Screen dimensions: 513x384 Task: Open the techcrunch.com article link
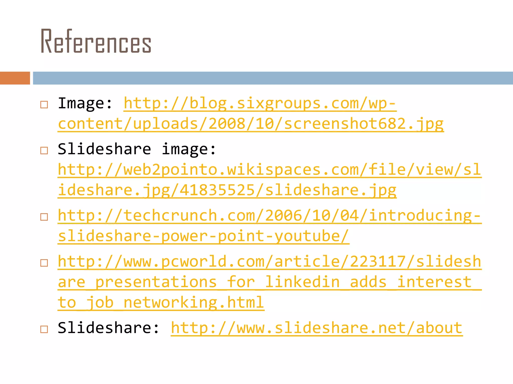tap(269, 215)
